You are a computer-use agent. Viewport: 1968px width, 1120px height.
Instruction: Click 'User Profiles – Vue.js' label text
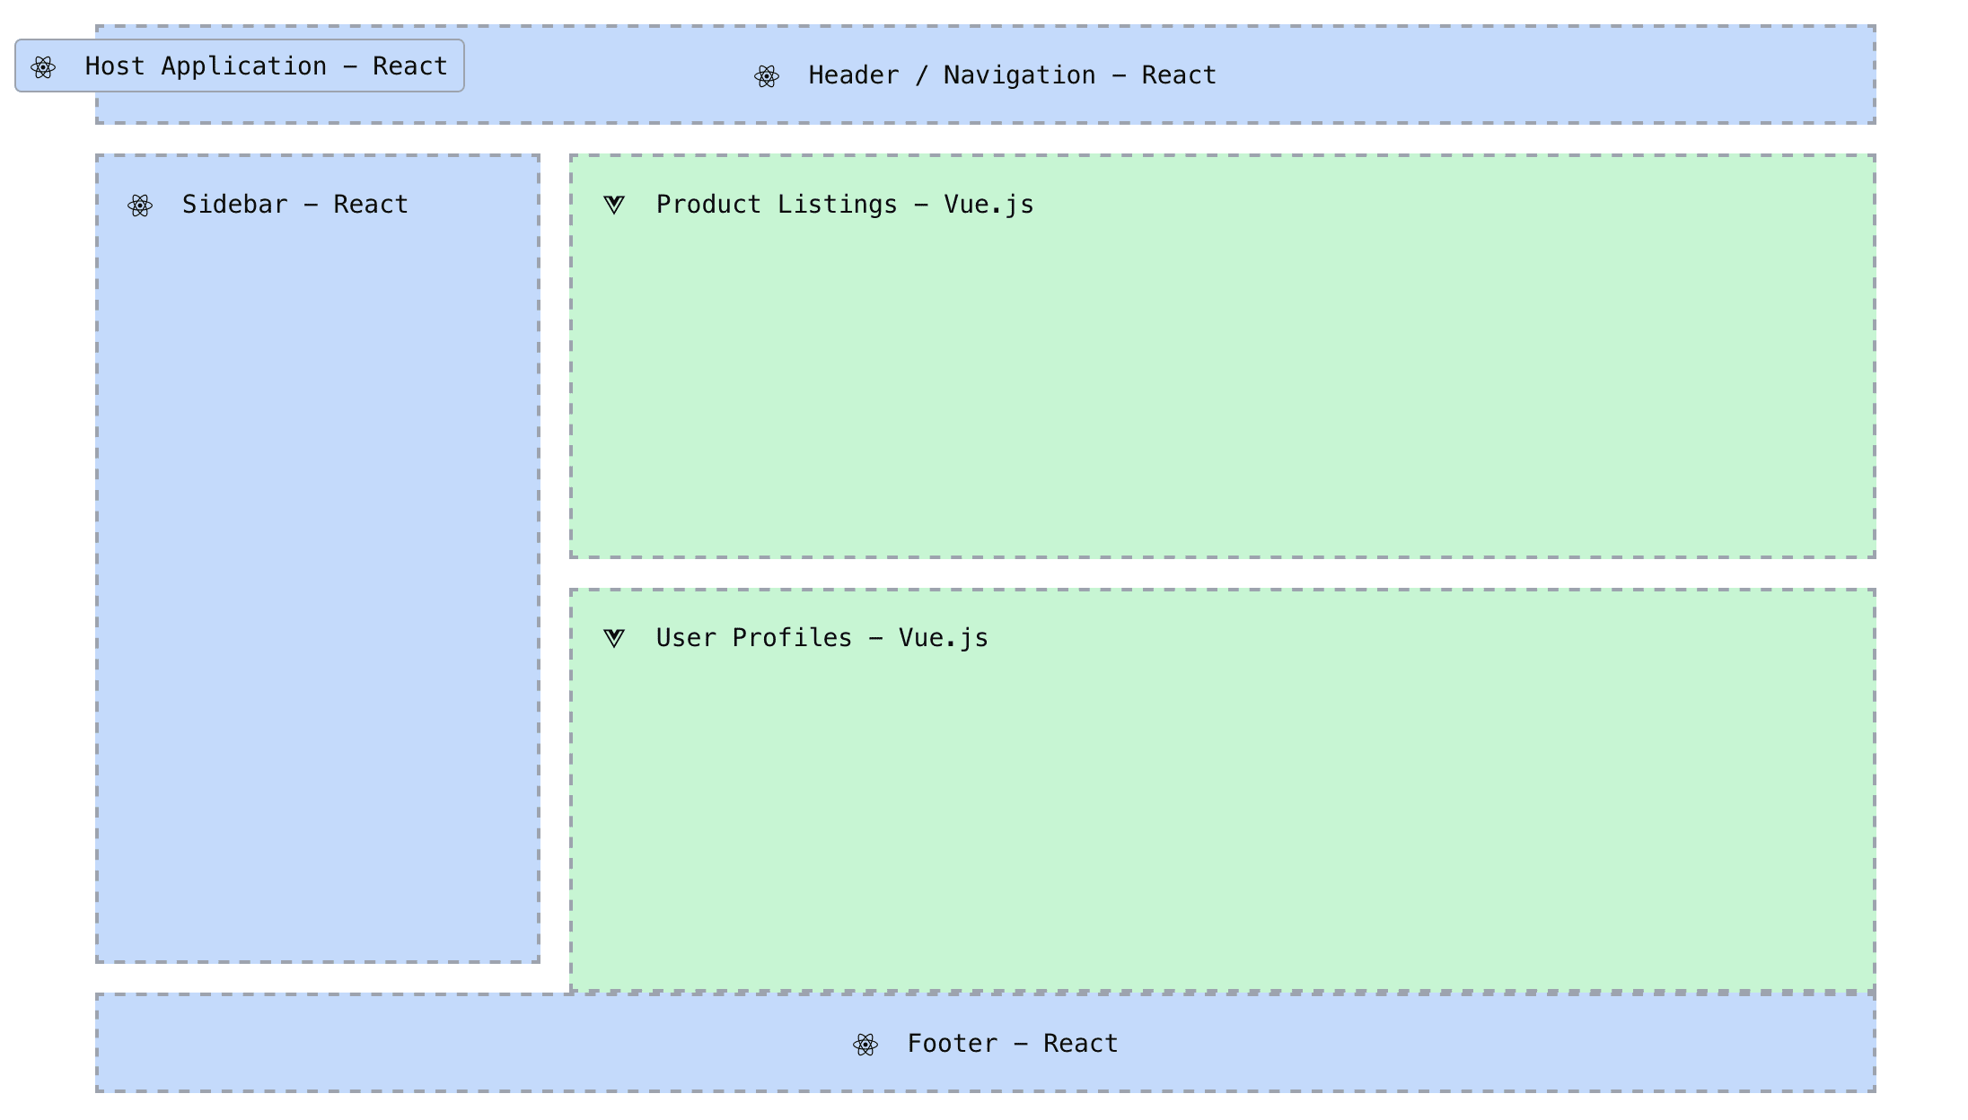point(821,638)
